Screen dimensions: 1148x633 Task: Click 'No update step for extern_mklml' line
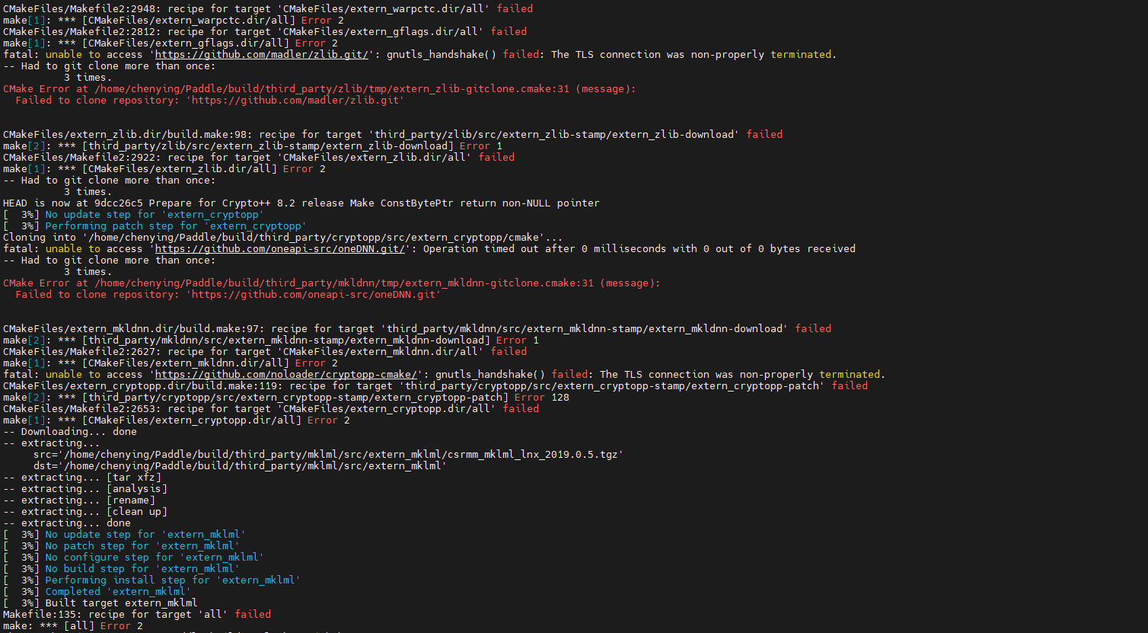(125, 535)
